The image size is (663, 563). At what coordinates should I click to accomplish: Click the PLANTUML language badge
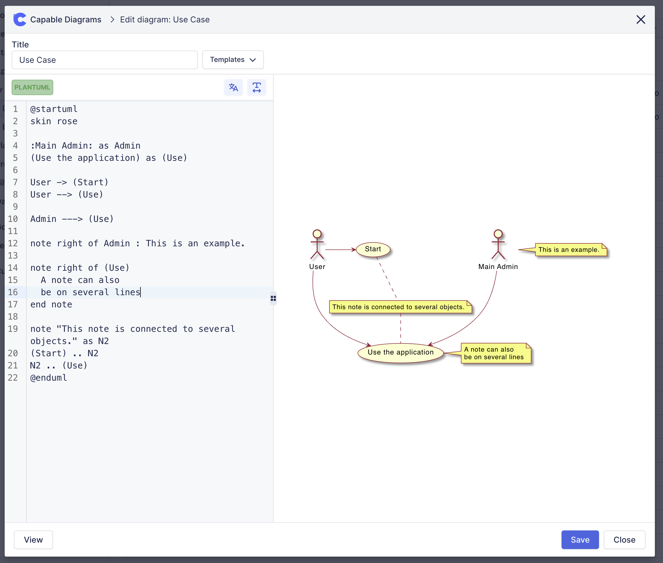pos(32,88)
